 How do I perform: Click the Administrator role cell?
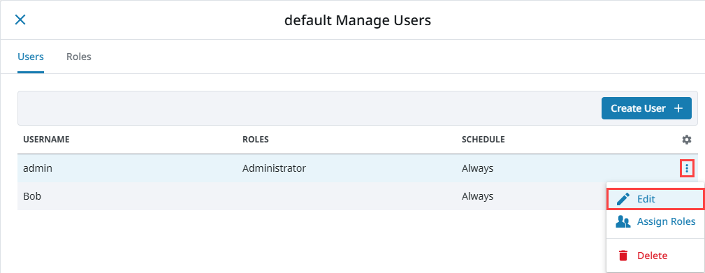pyautogui.click(x=275, y=168)
